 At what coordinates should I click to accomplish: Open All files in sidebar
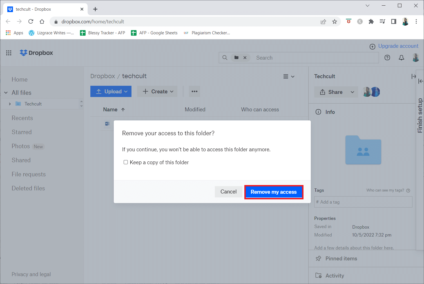pos(21,93)
